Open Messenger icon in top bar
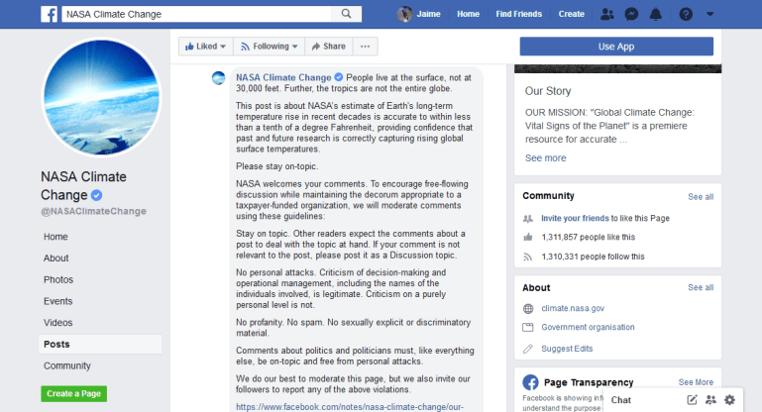The width and height of the screenshot is (762, 412). tap(631, 14)
